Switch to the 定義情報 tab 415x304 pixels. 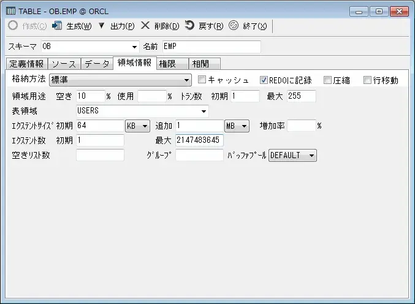pyautogui.click(x=26, y=64)
